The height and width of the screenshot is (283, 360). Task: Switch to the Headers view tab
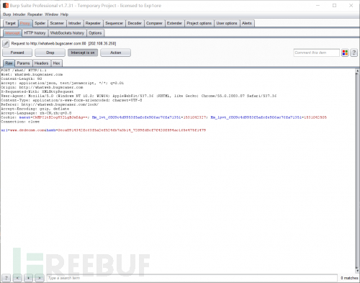(x=41, y=63)
